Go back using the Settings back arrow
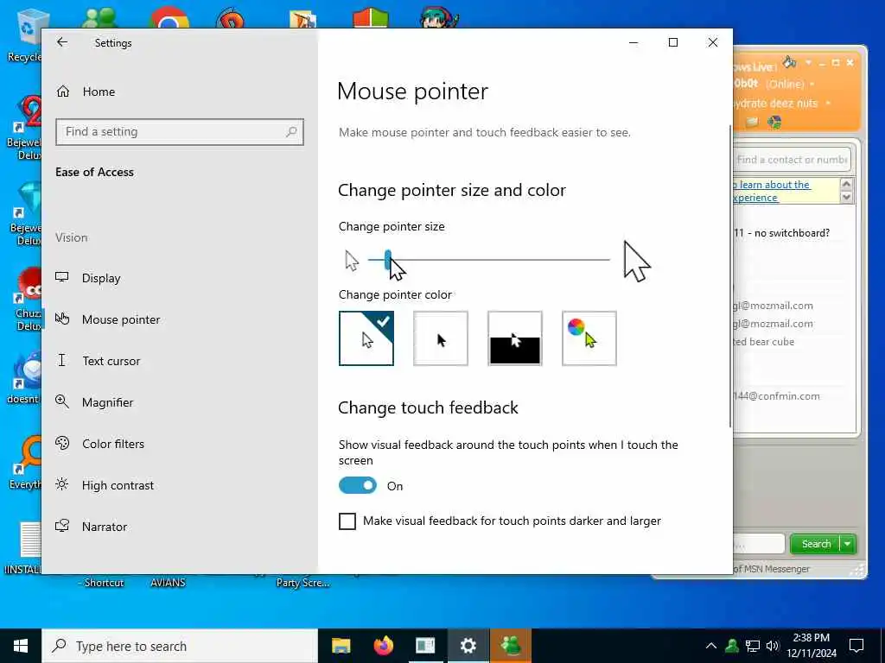The height and width of the screenshot is (663, 885). [62, 42]
